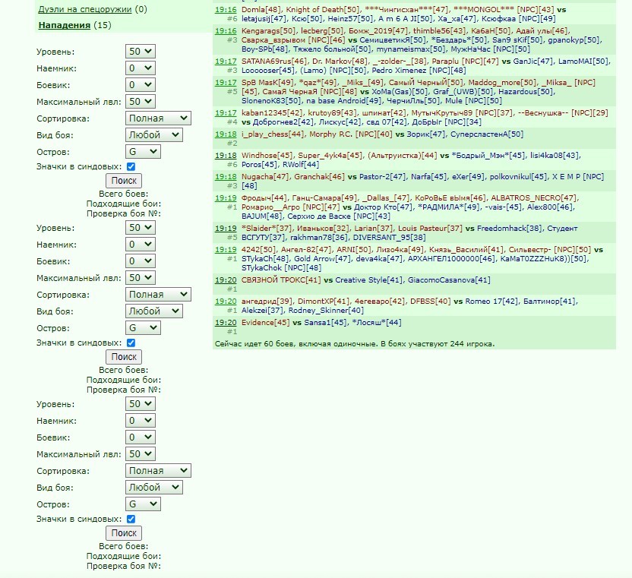The image size is (632, 578).
Task: Select player name Louis Pasteur[37]
Action: point(430,228)
